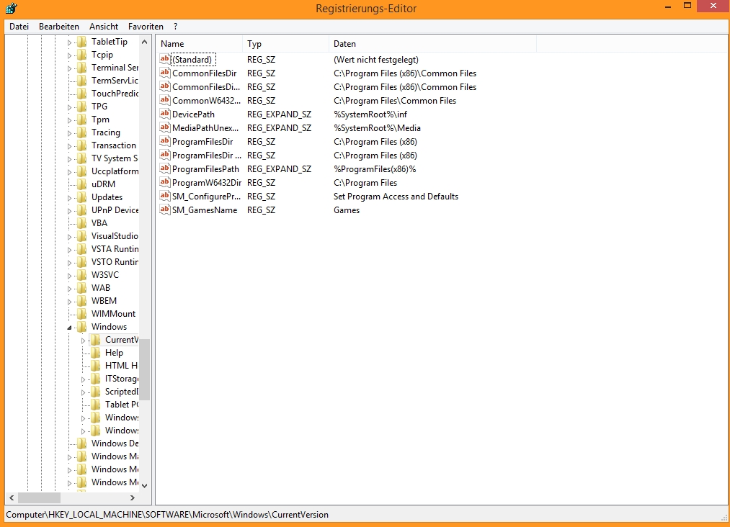Open the ? help menu
This screenshot has width=730, height=527.
(x=176, y=27)
